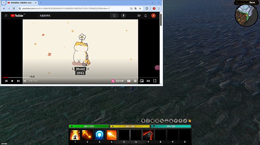
Task: Reload the browser page
Action: [14, 8]
